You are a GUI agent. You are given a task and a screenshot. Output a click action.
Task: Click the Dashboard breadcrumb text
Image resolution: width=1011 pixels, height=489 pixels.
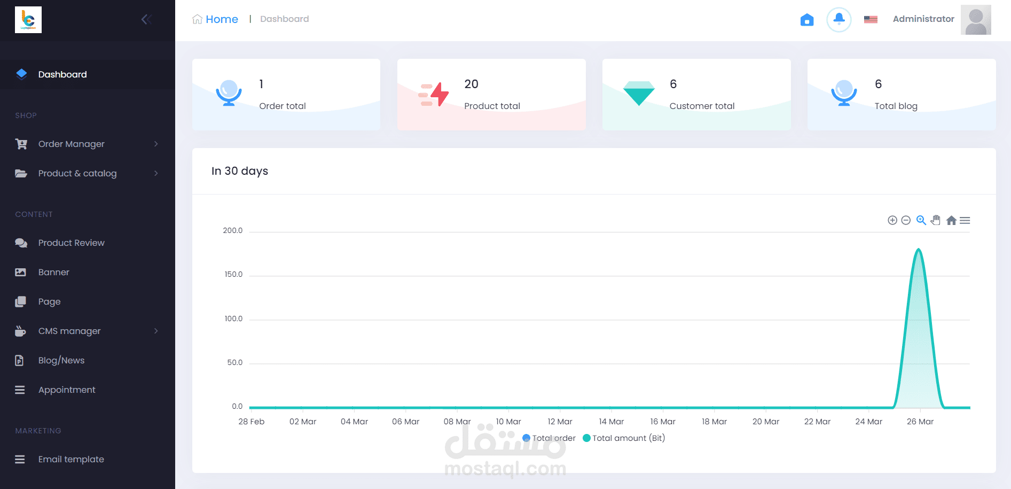click(285, 19)
